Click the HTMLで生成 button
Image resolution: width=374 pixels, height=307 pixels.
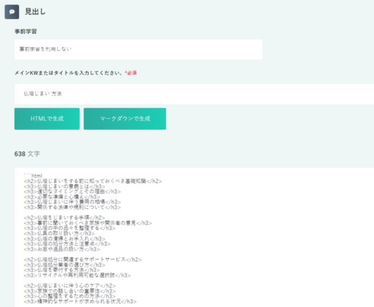[47, 119]
